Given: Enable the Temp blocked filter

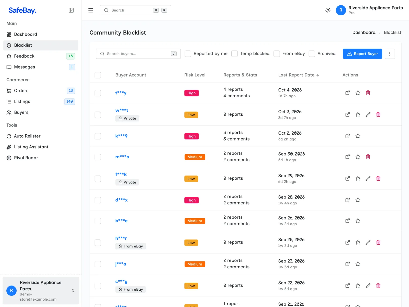Looking at the screenshot, I should [234, 54].
